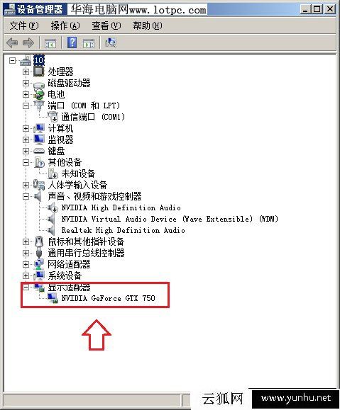Select the 未知设备 unknown device entry
The width and height of the screenshot is (340, 410).
click(78, 173)
